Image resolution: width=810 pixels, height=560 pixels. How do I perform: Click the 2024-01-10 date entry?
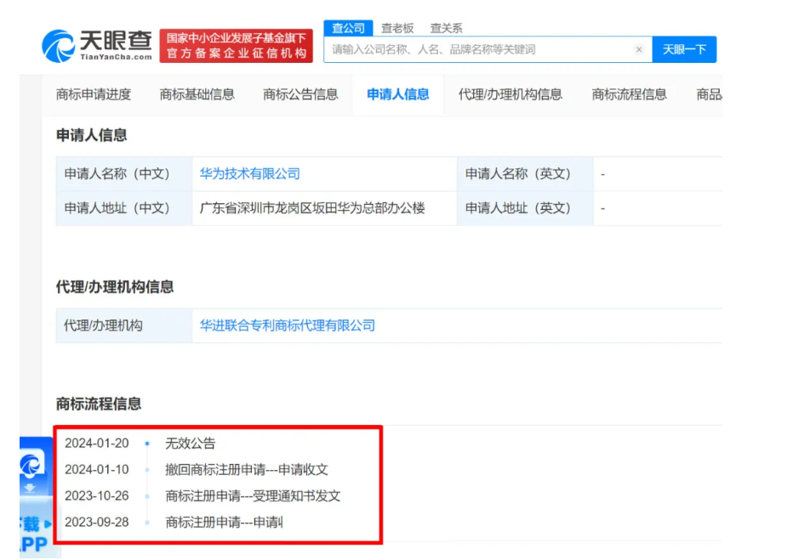(97, 470)
